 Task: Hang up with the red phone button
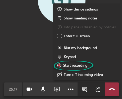coord(112,89)
